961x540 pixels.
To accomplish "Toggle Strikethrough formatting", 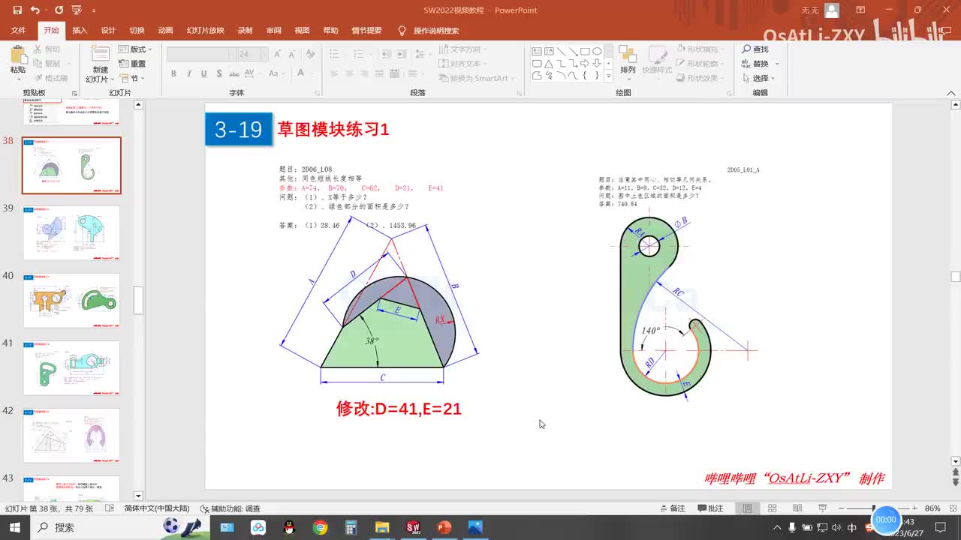I will coord(235,73).
